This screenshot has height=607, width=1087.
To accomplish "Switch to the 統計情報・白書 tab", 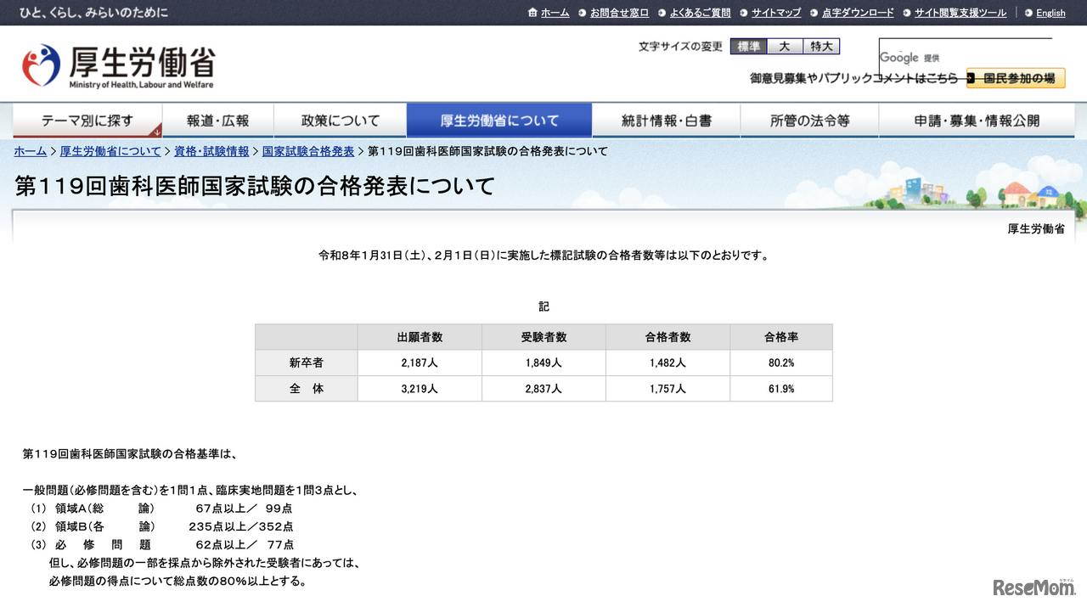I will (667, 120).
